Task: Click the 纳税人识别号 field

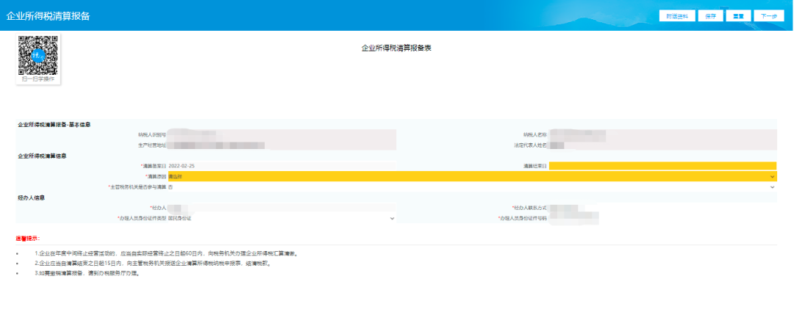Action: click(281, 134)
